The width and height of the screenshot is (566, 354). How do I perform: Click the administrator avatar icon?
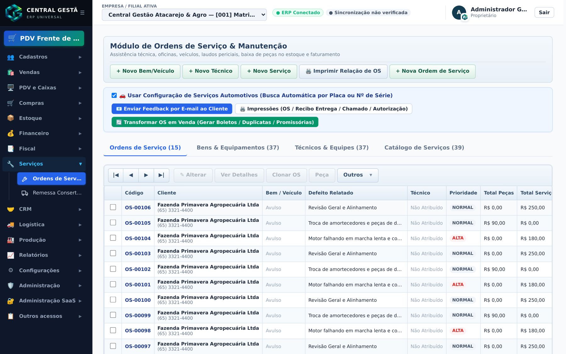[459, 13]
